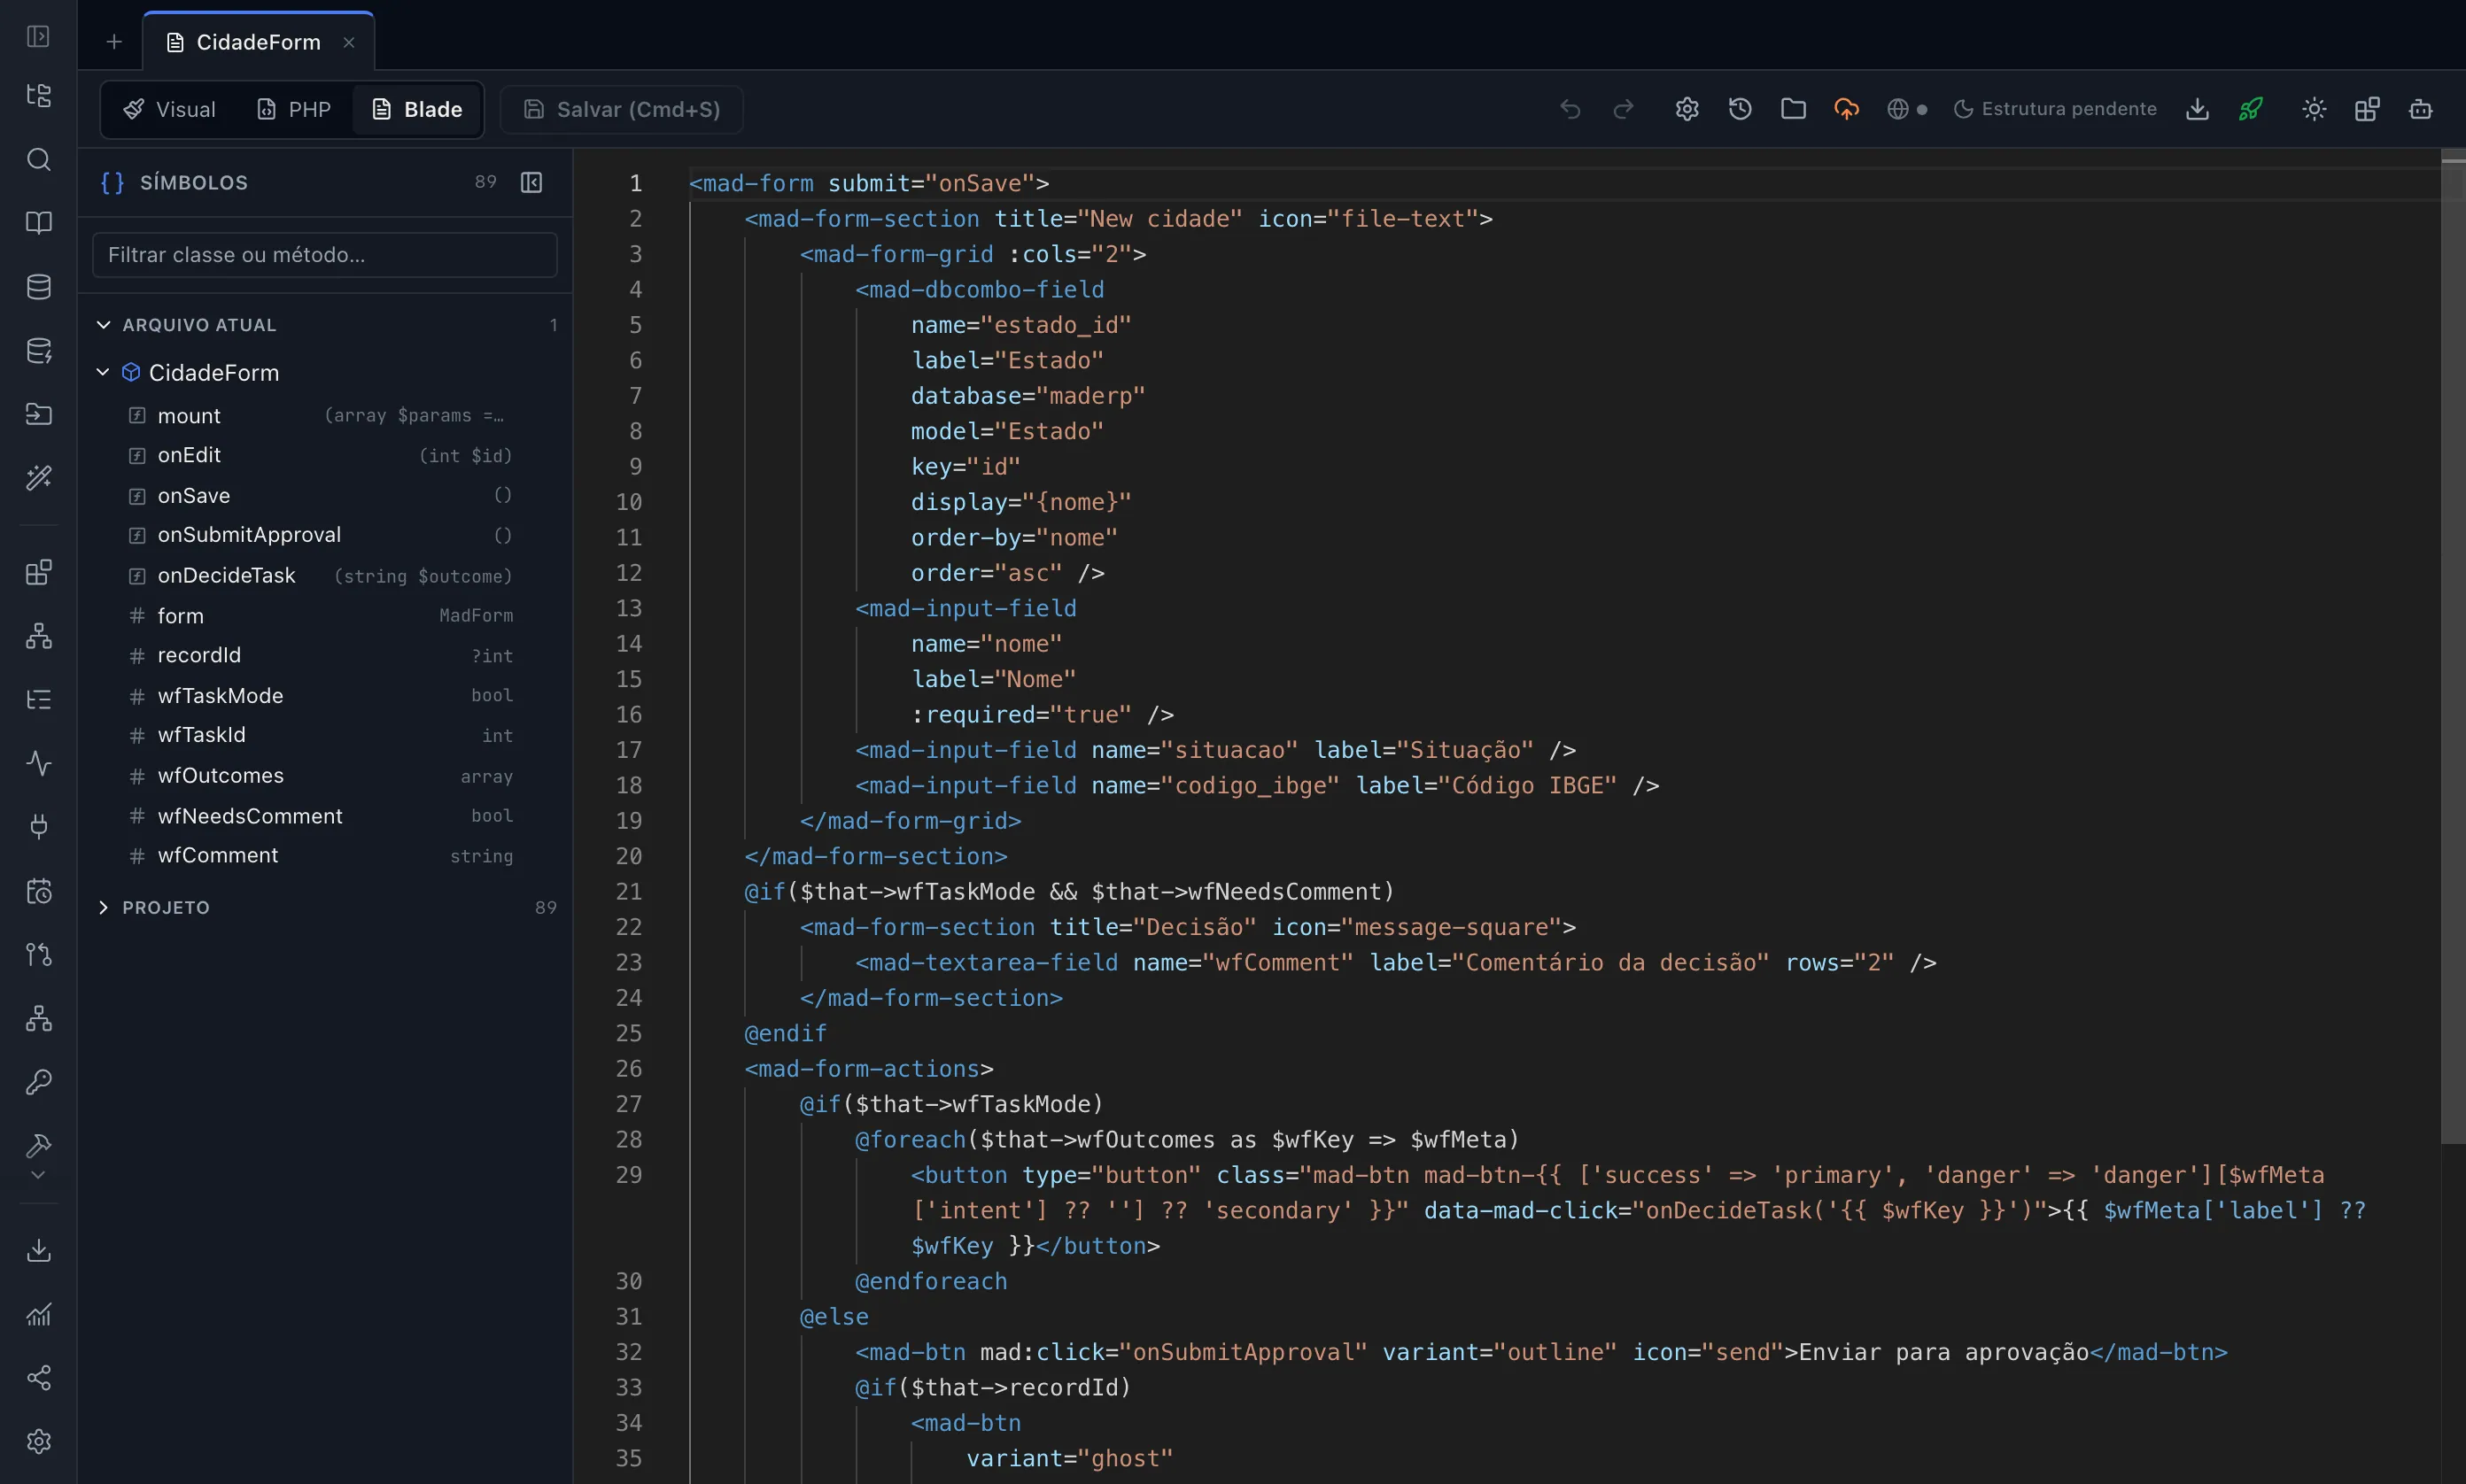
Task: Click the Estrutura pendente status
Action: [2056, 109]
